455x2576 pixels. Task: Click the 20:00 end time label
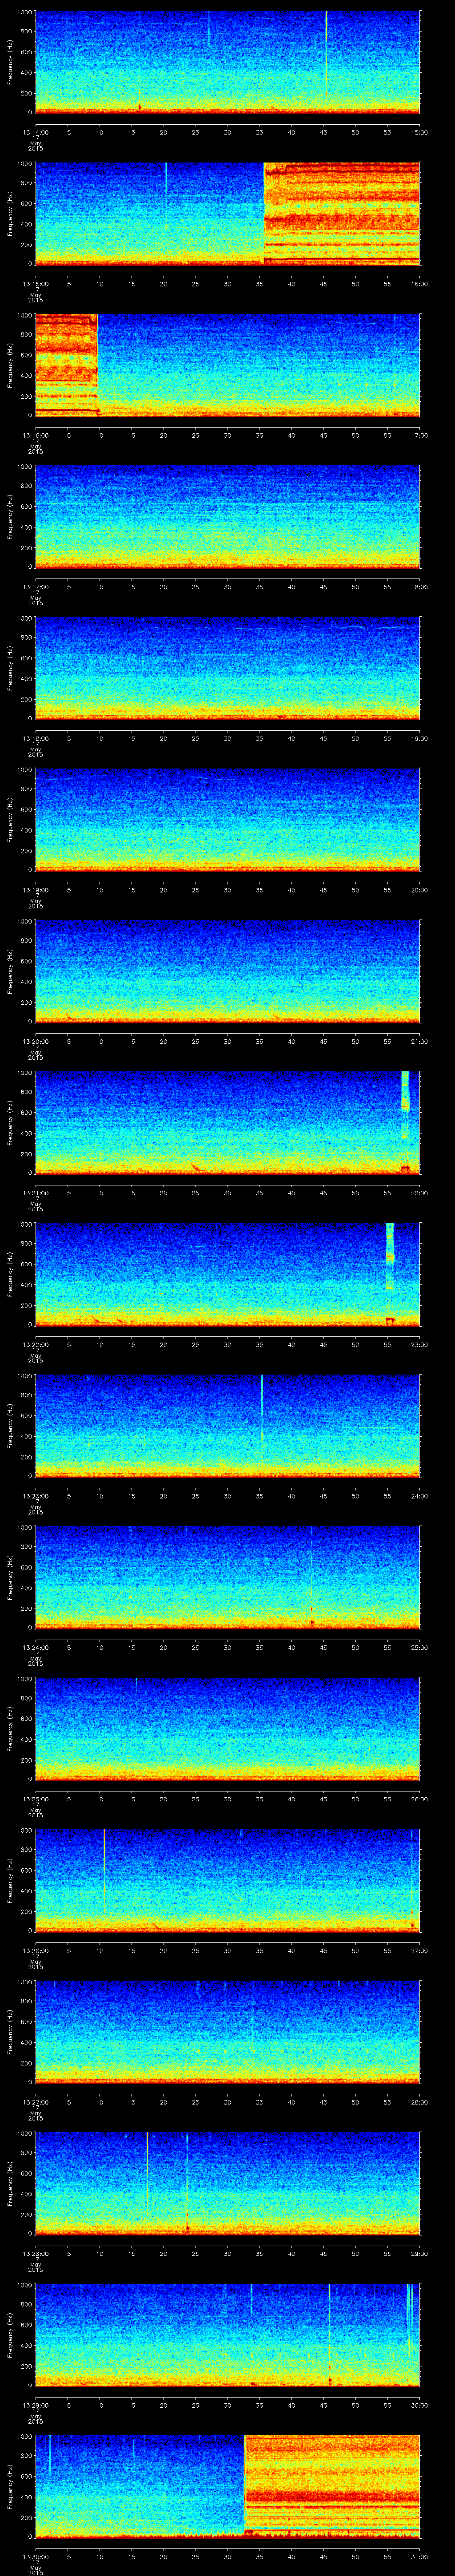tap(420, 890)
